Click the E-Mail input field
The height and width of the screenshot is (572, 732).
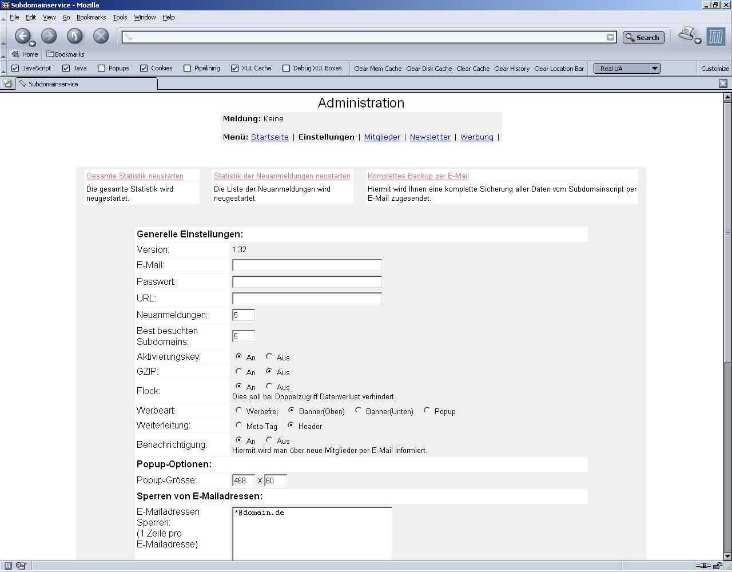point(307,265)
